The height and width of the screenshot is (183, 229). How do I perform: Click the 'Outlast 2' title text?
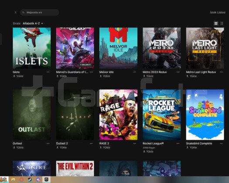click(x=62, y=143)
